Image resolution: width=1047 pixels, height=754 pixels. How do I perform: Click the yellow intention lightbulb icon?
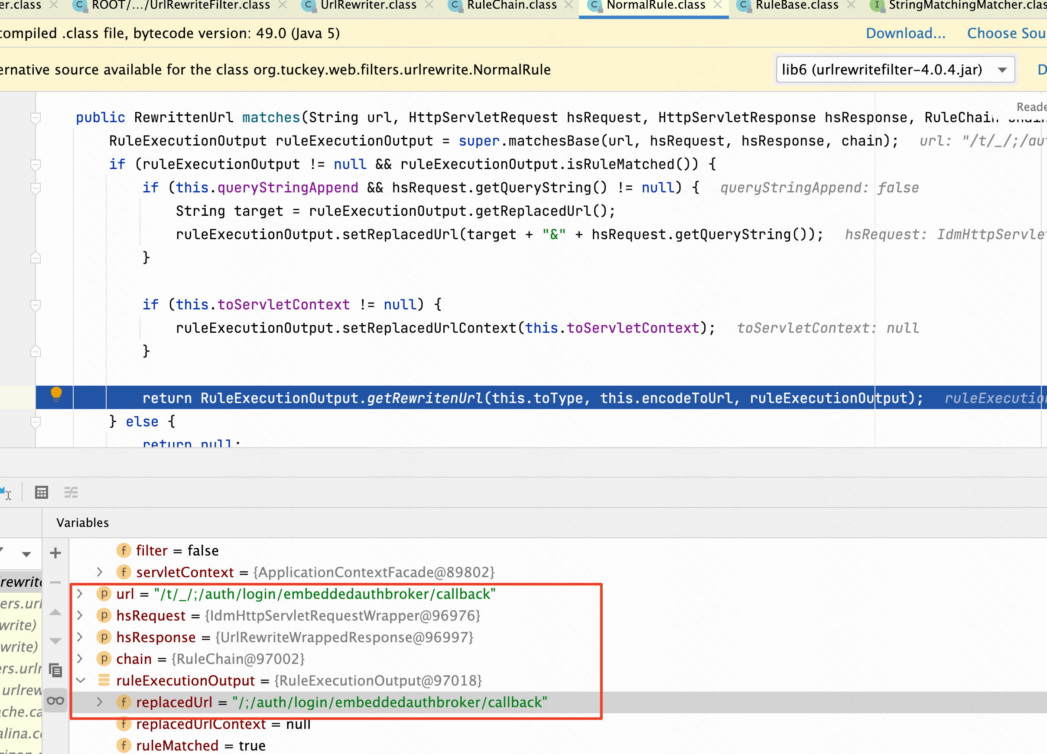pos(56,394)
